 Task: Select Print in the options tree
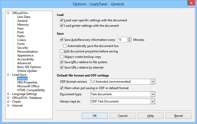[21, 32]
